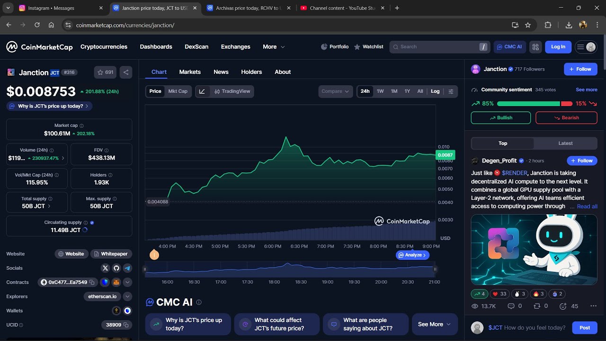This screenshot has width=606, height=341.
Task: Select the 24h time range
Action: pyautogui.click(x=365, y=91)
